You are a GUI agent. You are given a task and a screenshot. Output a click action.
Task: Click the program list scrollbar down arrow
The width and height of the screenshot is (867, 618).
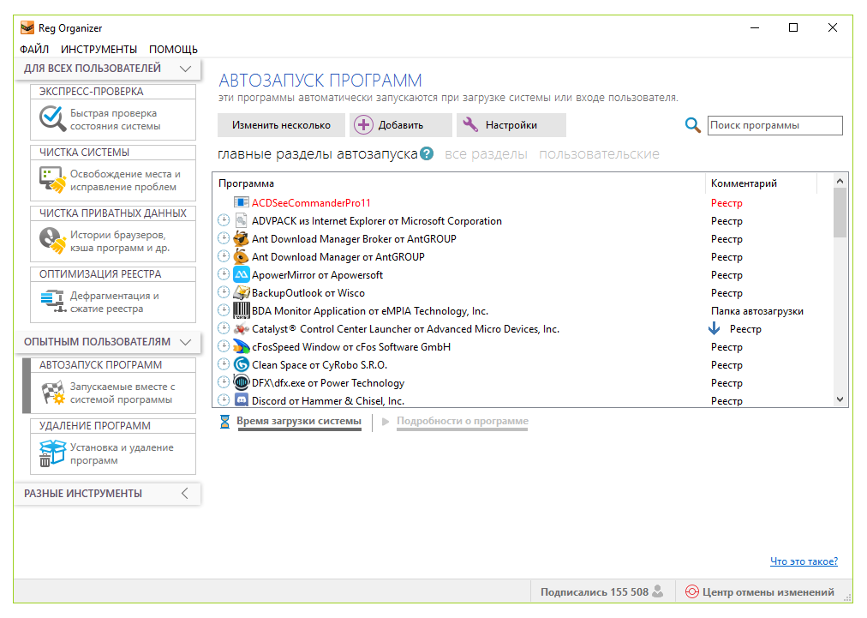click(x=840, y=399)
